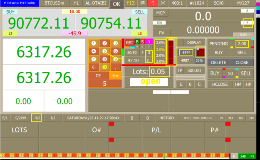
Task: Open the H1 timeframe selector
Action: coord(76,3)
